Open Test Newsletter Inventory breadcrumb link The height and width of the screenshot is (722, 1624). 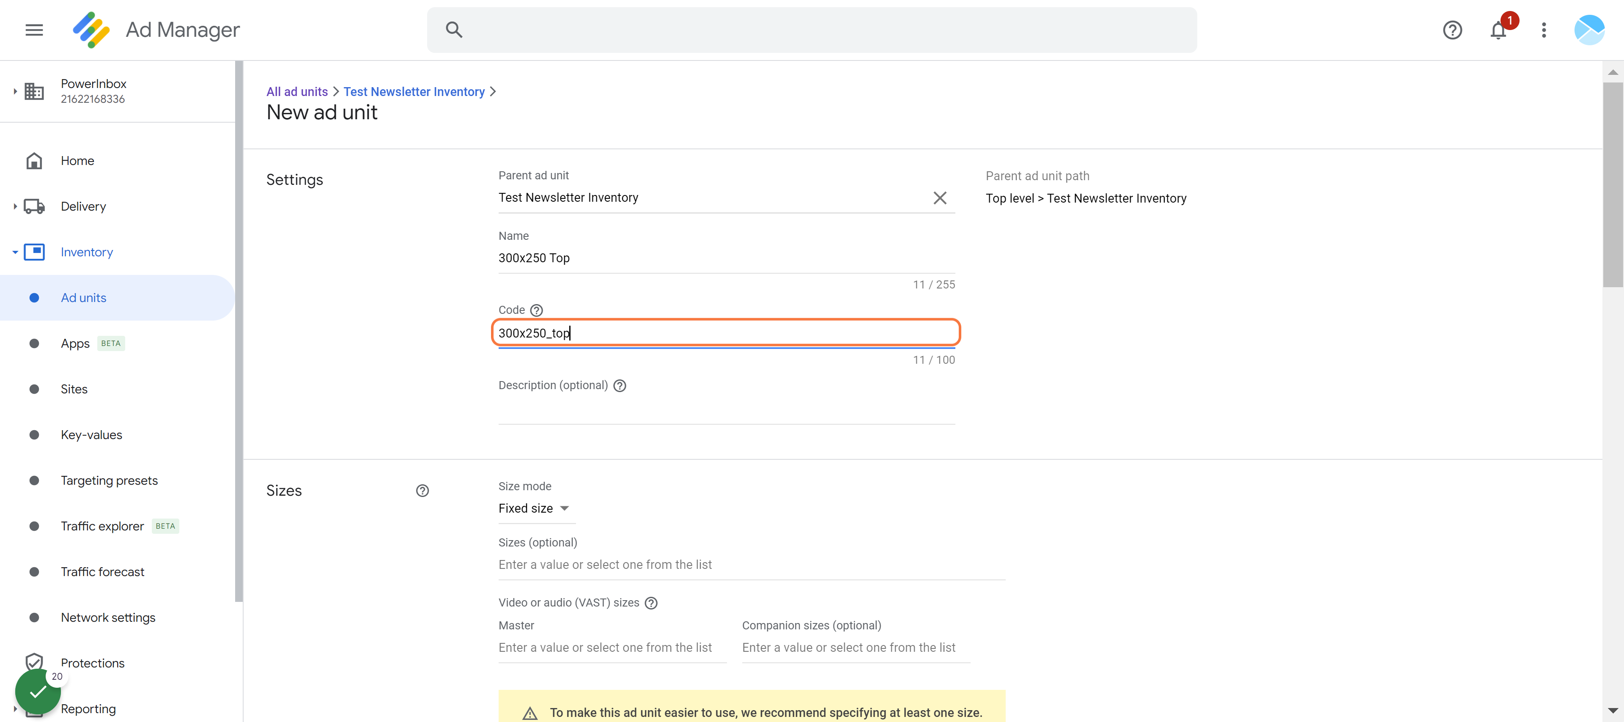414,91
